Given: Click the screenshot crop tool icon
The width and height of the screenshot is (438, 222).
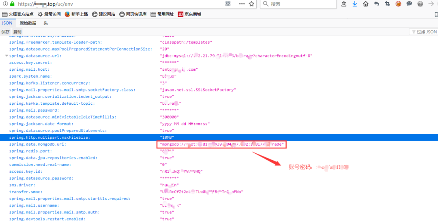Looking at the screenshot, I should 387,4.
